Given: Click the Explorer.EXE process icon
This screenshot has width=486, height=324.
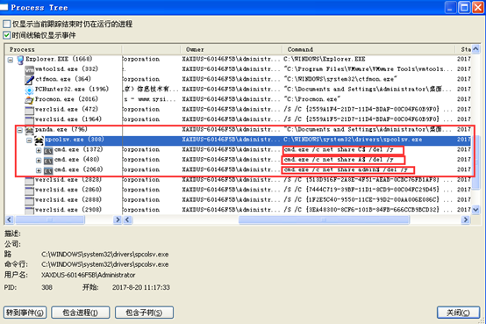Looking at the screenshot, I should (20, 60).
